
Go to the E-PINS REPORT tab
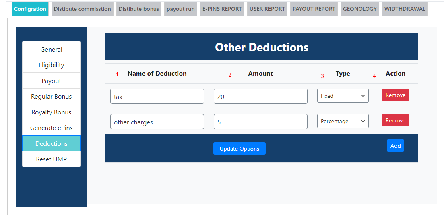[222, 9]
